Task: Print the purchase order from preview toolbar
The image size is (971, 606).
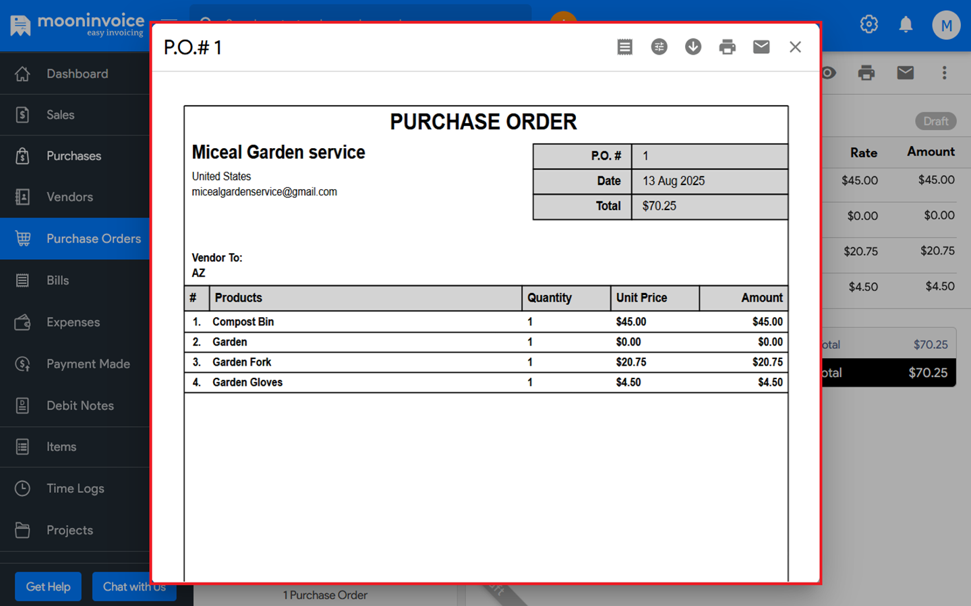Action: point(727,47)
